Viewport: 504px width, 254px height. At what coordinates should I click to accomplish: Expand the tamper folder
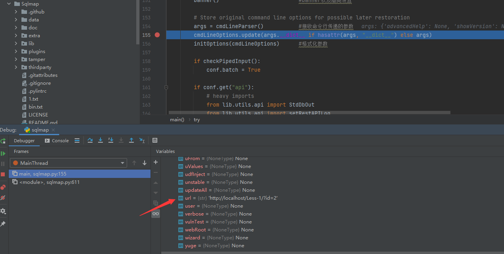(x=16, y=59)
